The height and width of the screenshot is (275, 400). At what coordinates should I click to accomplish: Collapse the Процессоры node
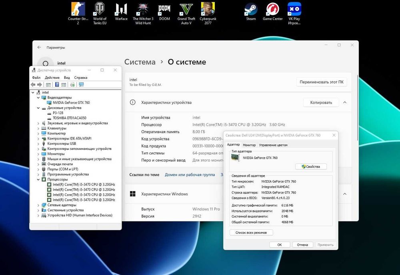38,179
